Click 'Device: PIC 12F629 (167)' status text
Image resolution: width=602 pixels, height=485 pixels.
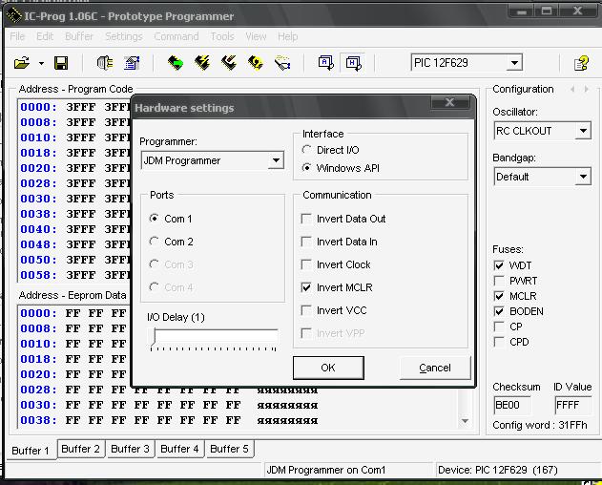pos(498,470)
